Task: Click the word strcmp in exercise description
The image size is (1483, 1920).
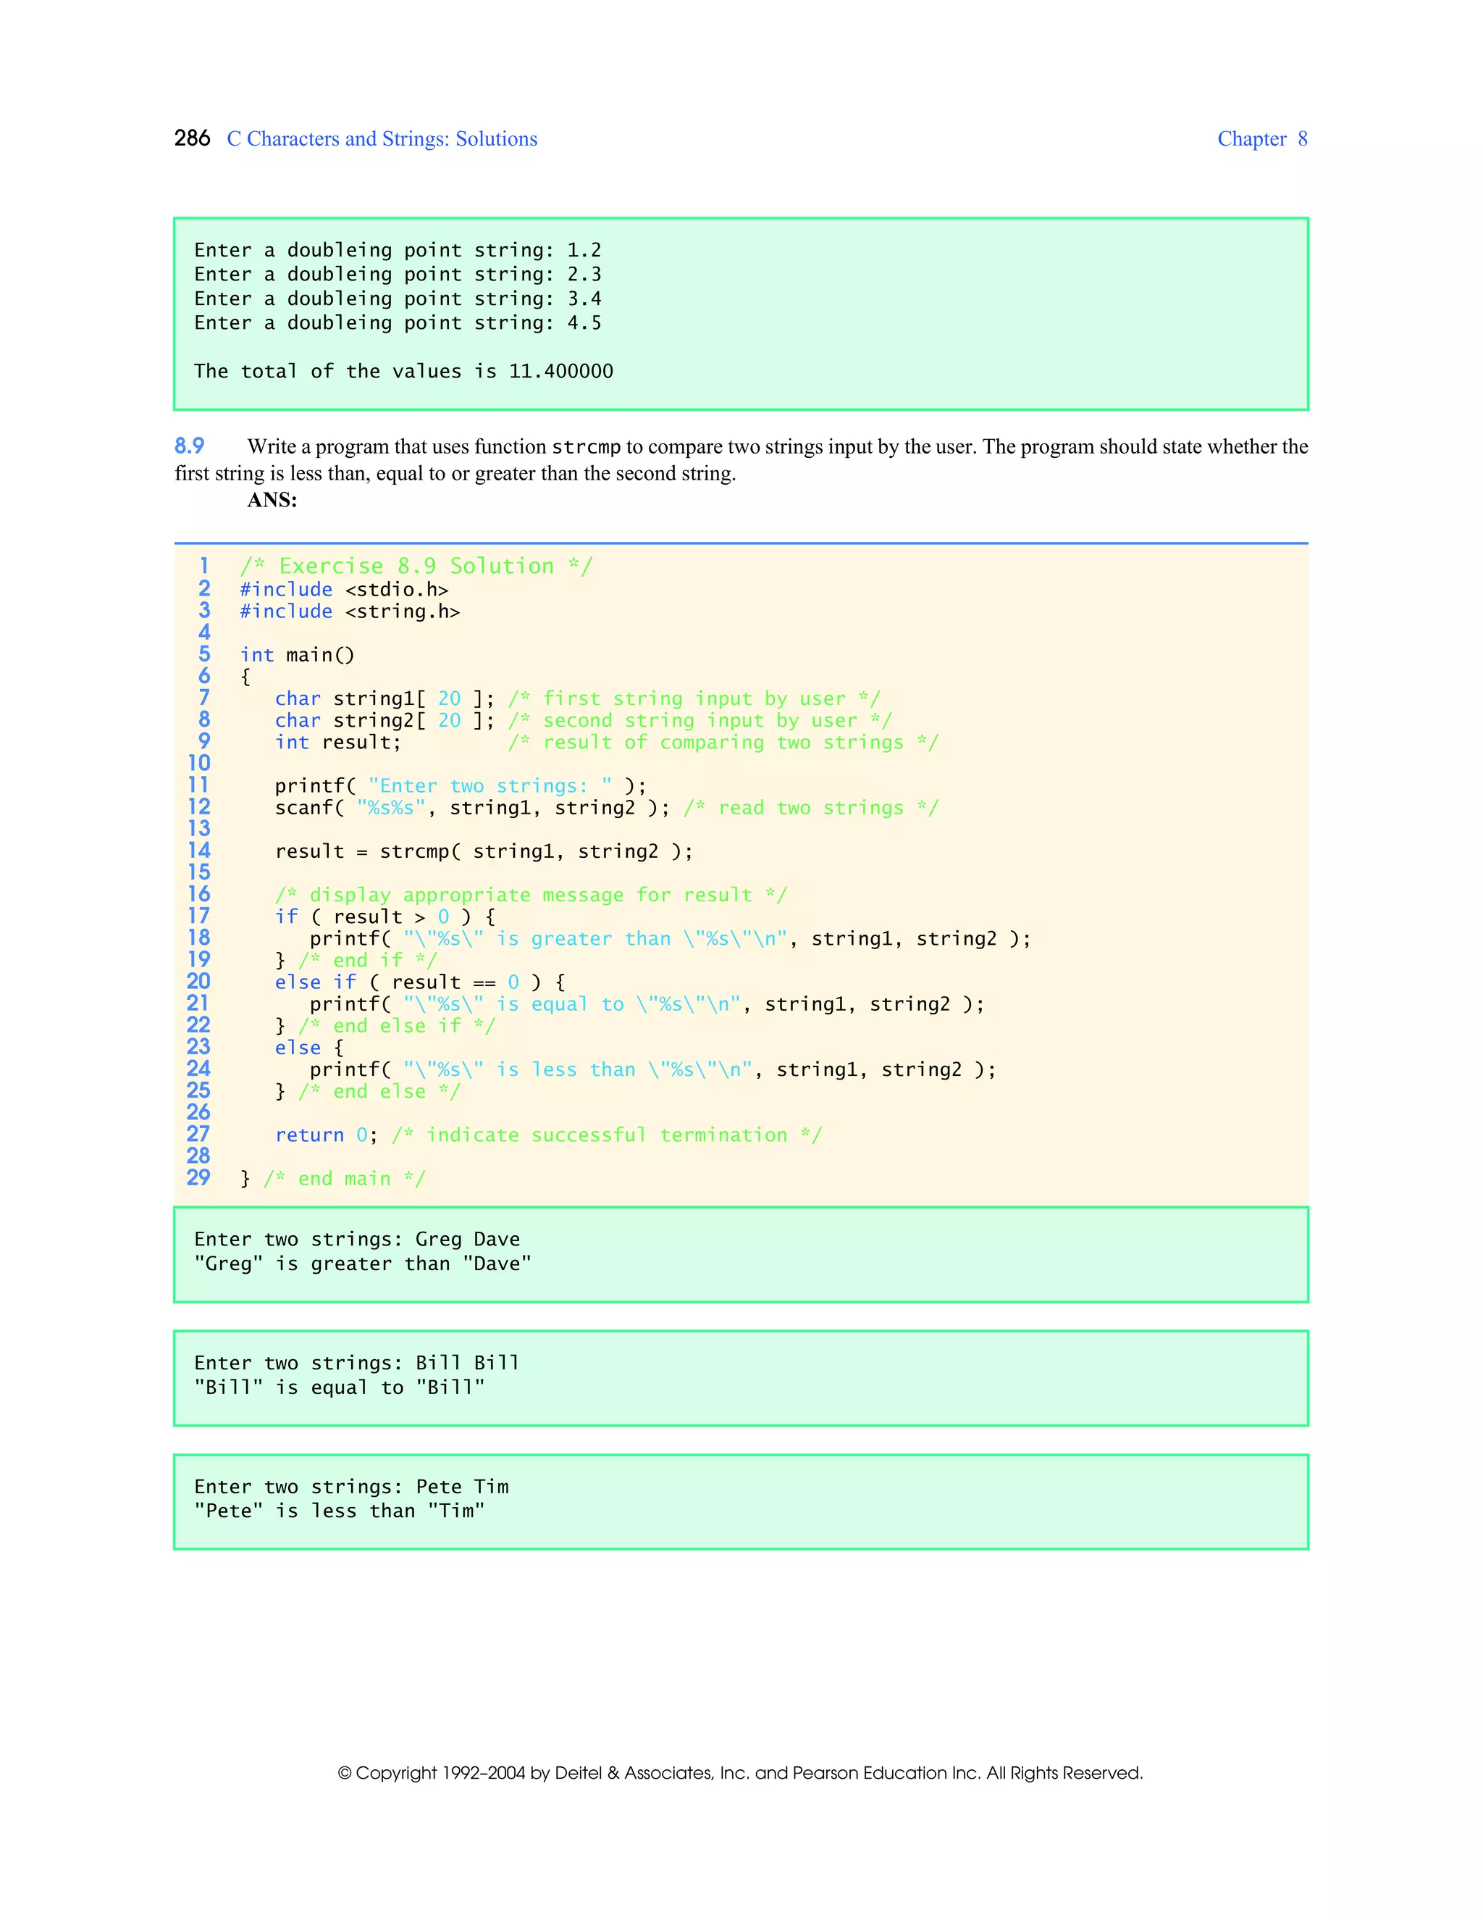Action: (x=586, y=446)
